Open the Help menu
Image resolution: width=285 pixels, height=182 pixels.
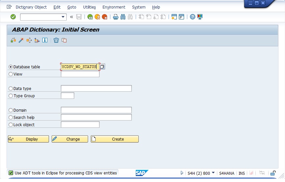[156, 7]
